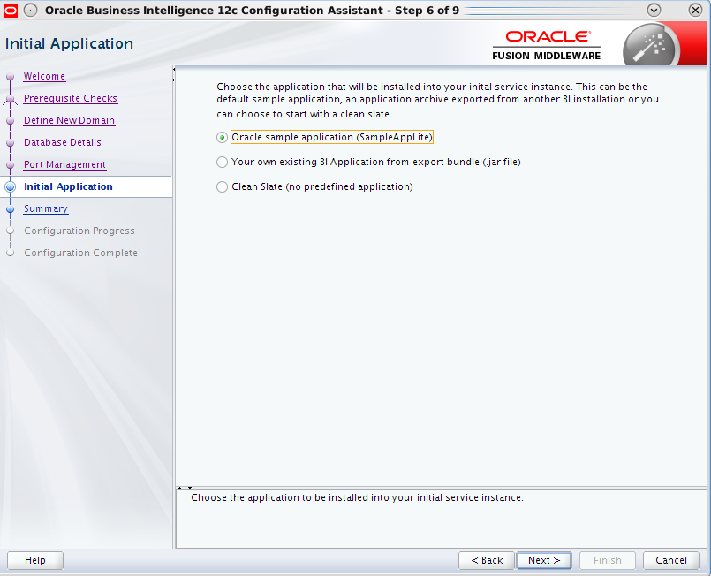Click the Initial Application active step bullet
This screenshot has width=711, height=576.
point(10,187)
